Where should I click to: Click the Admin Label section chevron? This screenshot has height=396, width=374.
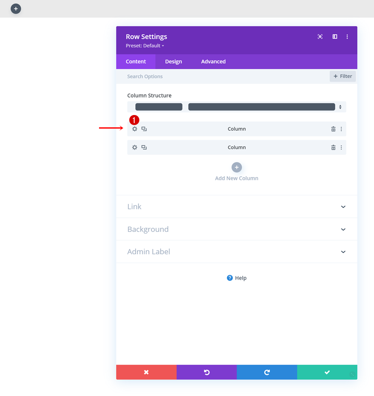(x=343, y=252)
